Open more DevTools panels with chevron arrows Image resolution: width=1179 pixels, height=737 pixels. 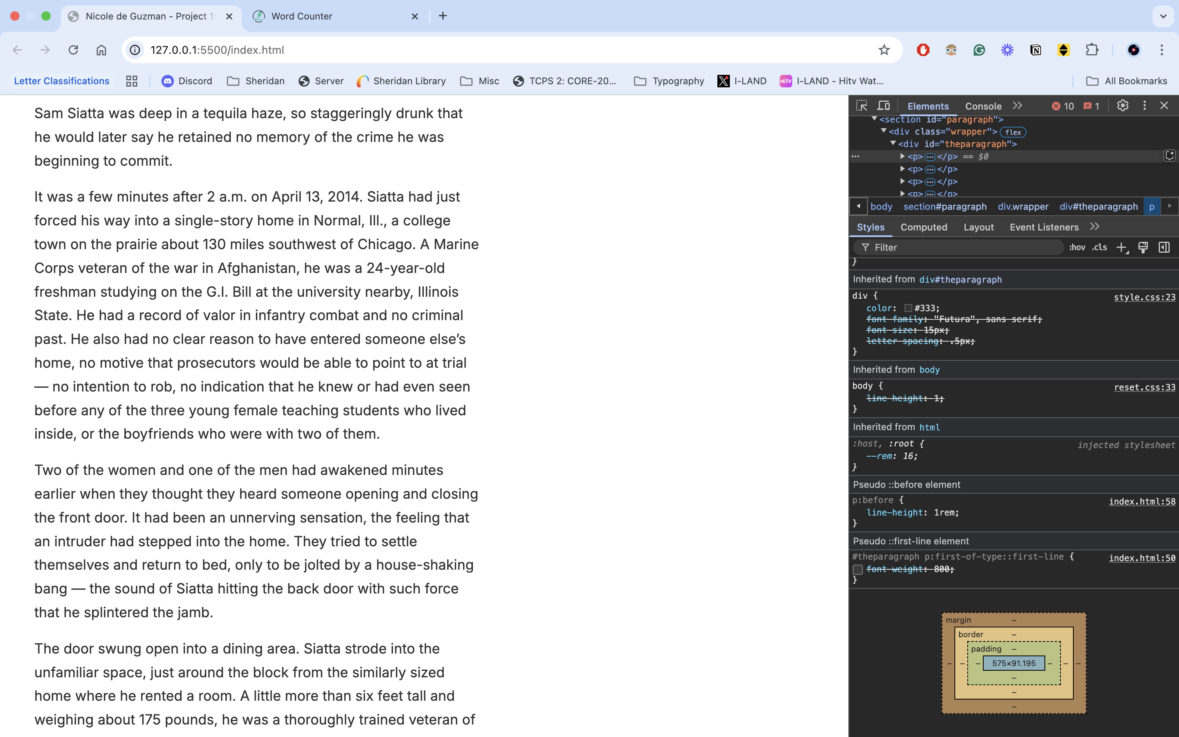1018,106
